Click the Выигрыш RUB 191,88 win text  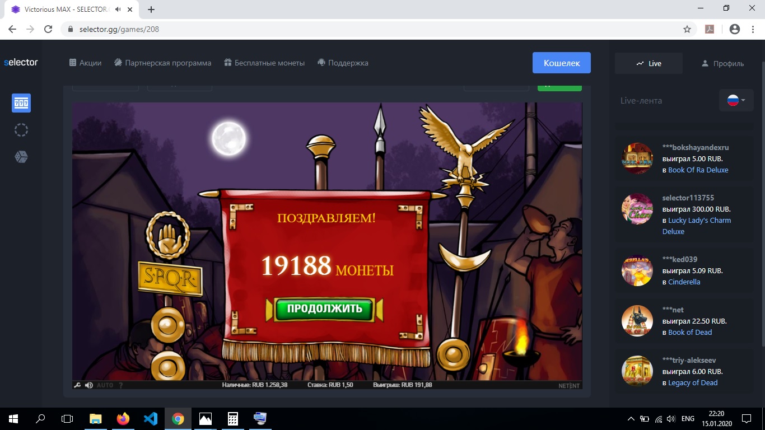pyautogui.click(x=403, y=385)
